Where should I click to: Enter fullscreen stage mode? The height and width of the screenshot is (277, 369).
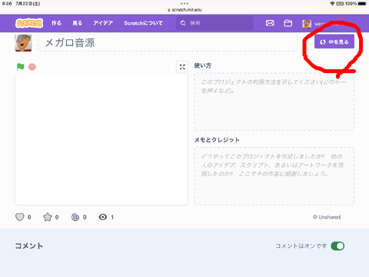pyautogui.click(x=182, y=67)
